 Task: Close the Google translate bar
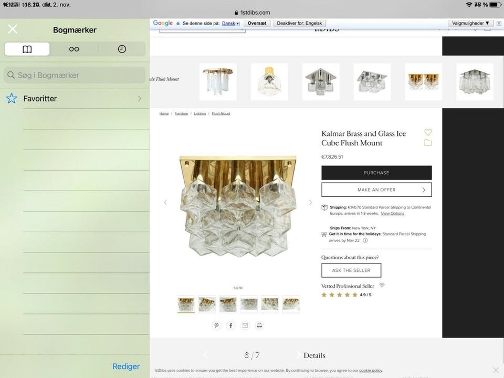499,23
